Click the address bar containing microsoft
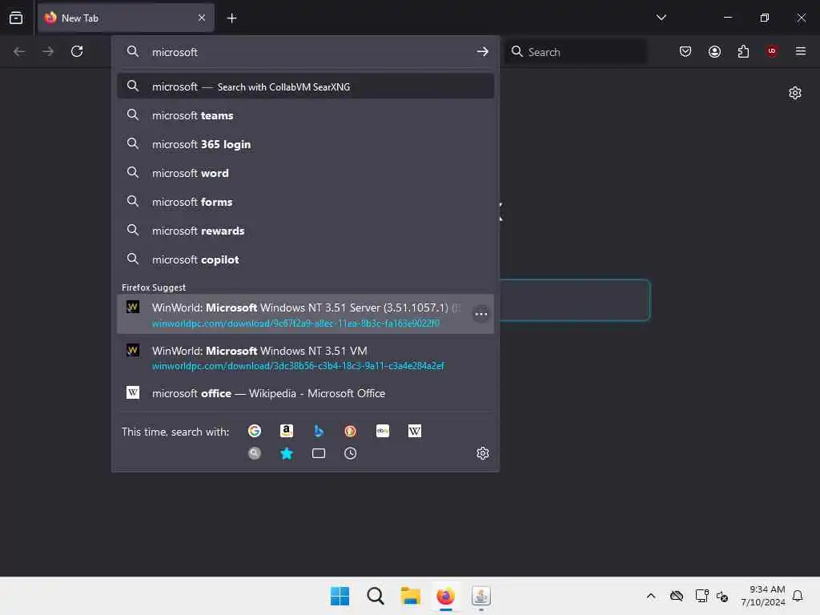The height and width of the screenshot is (615, 820). click(305, 52)
